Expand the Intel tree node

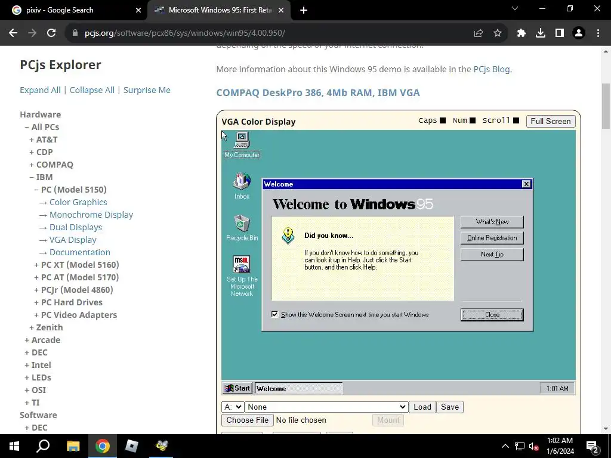coord(38,365)
